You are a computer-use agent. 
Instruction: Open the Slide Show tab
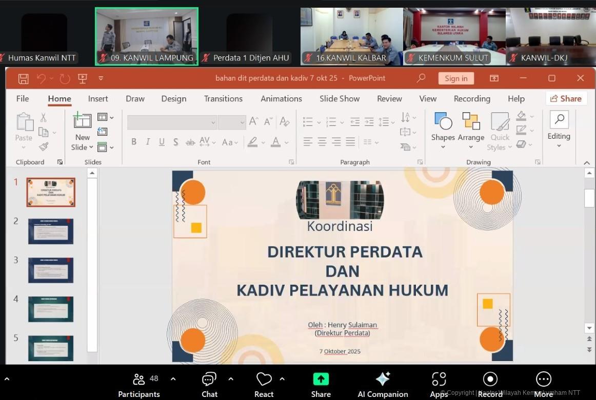[339, 99]
